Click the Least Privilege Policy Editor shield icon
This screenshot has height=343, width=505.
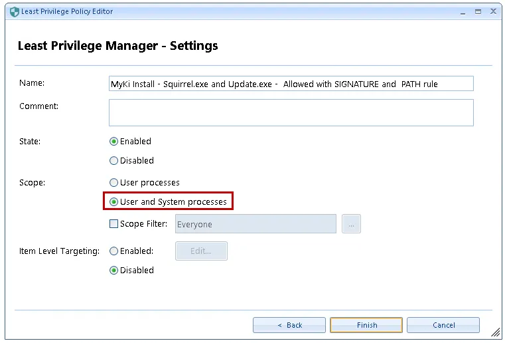tap(15, 11)
